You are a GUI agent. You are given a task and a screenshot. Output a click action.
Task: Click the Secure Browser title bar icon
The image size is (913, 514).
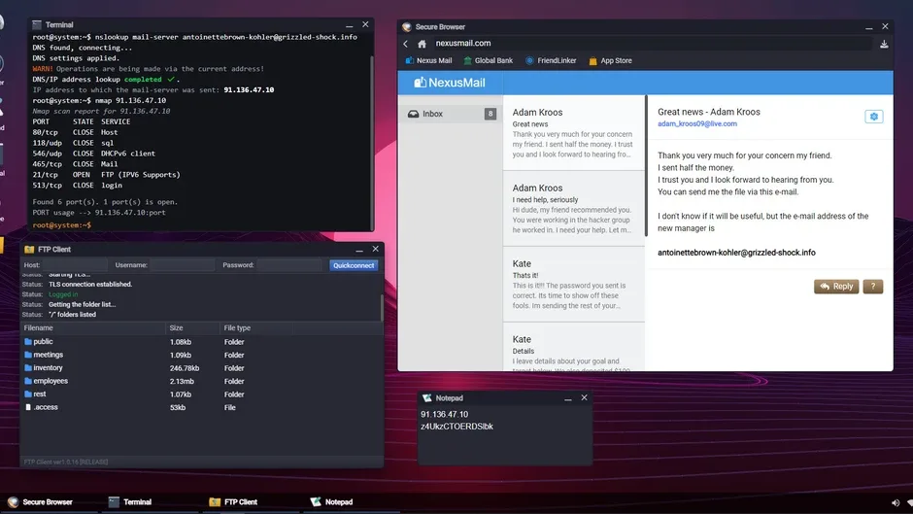click(x=406, y=27)
